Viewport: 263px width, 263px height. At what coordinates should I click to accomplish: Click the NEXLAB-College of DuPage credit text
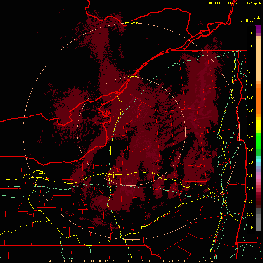(233, 3)
